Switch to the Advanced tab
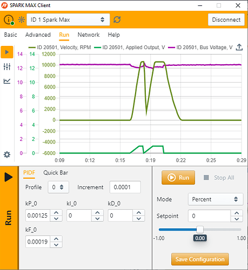 click(x=38, y=35)
